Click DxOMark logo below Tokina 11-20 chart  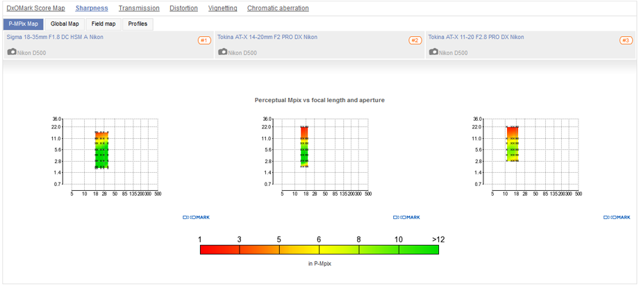[617, 217]
